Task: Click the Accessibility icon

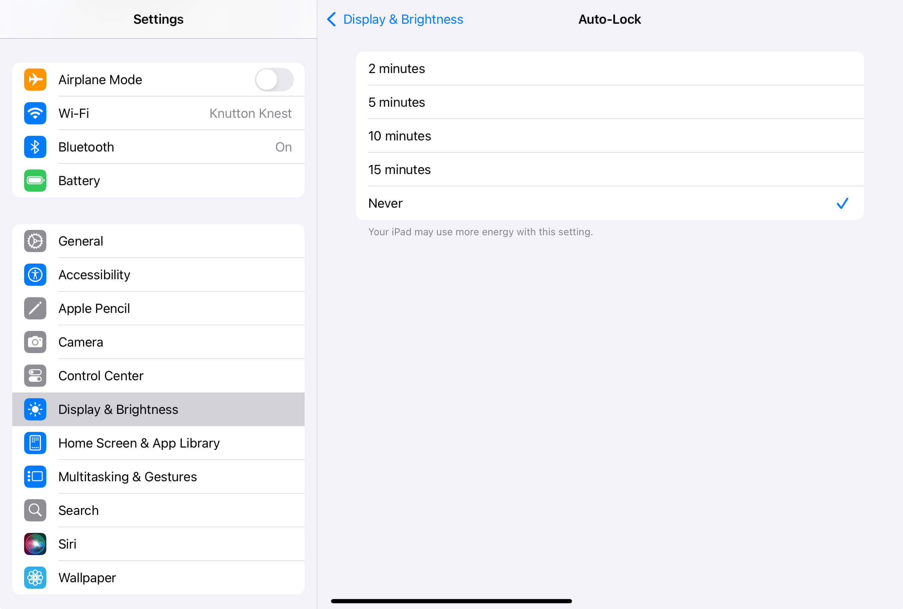Action: point(35,275)
